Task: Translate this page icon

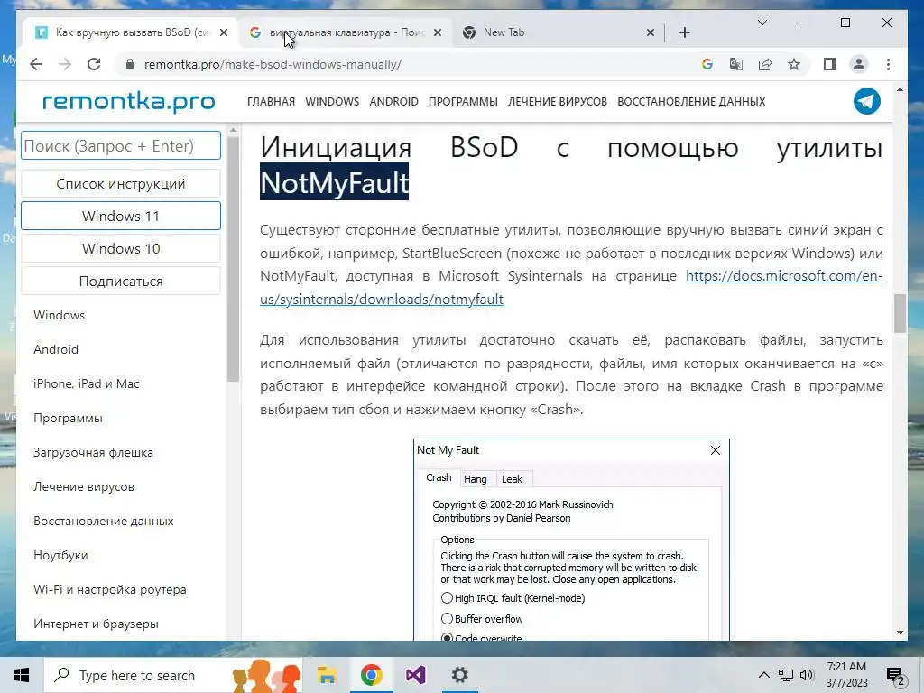Action: coord(736,64)
